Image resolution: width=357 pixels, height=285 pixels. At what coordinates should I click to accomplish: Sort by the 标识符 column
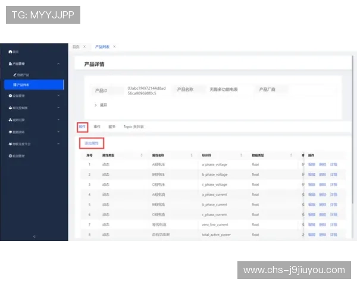[242, 155]
